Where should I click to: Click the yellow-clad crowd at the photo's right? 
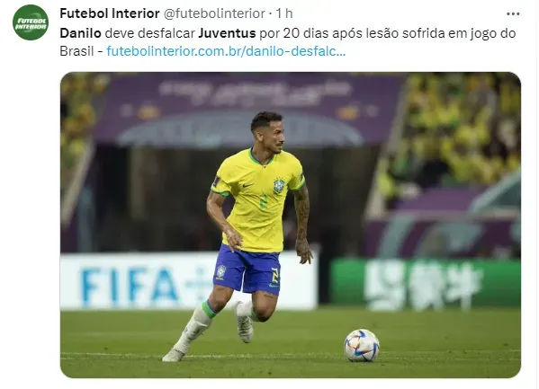(x=461, y=134)
